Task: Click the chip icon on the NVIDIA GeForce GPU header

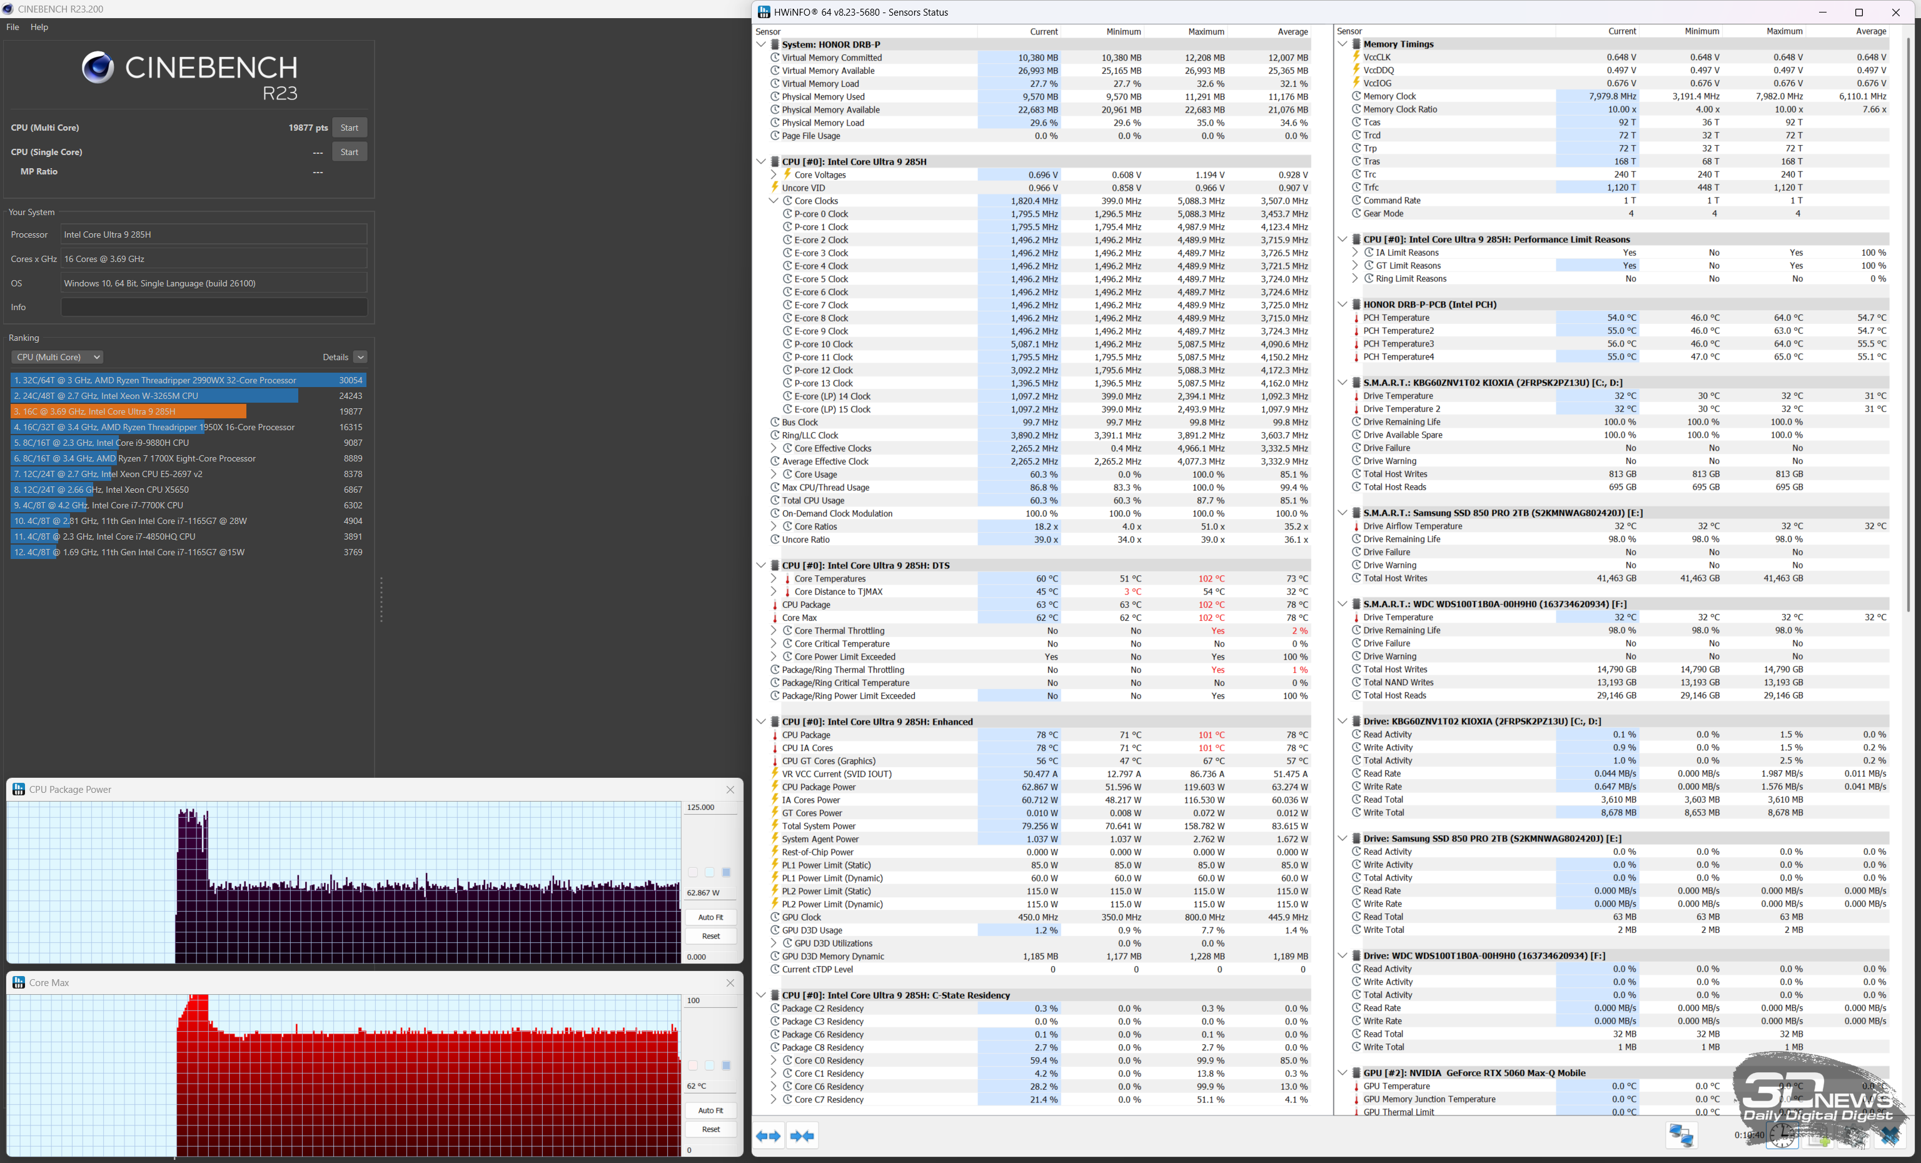Action: pyautogui.click(x=1356, y=1072)
